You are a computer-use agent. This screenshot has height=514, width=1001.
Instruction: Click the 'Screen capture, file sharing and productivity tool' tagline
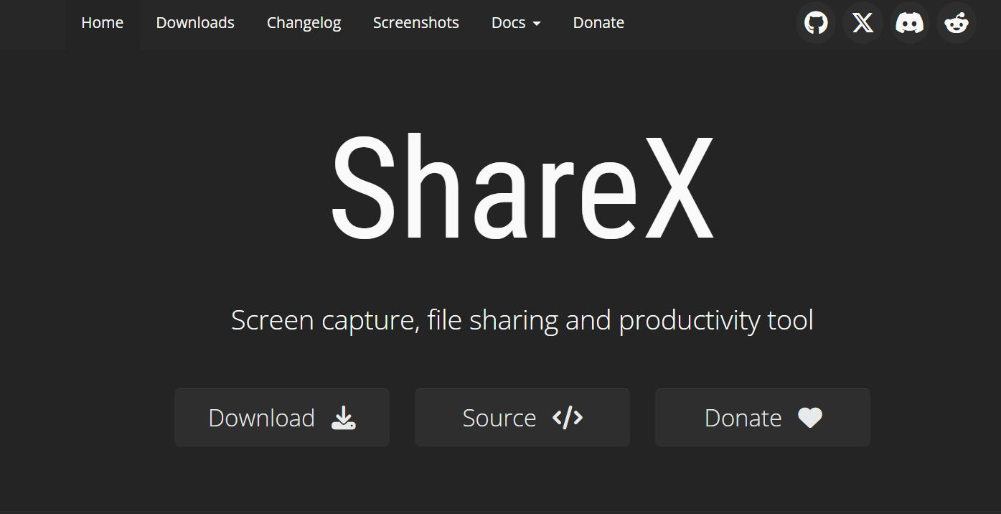point(522,320)
